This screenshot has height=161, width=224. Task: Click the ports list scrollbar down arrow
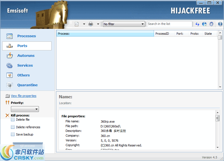point(220,87)
